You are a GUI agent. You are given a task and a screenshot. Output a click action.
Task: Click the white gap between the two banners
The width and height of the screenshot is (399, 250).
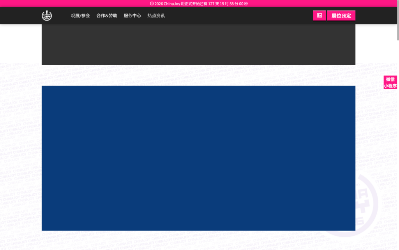198,75
